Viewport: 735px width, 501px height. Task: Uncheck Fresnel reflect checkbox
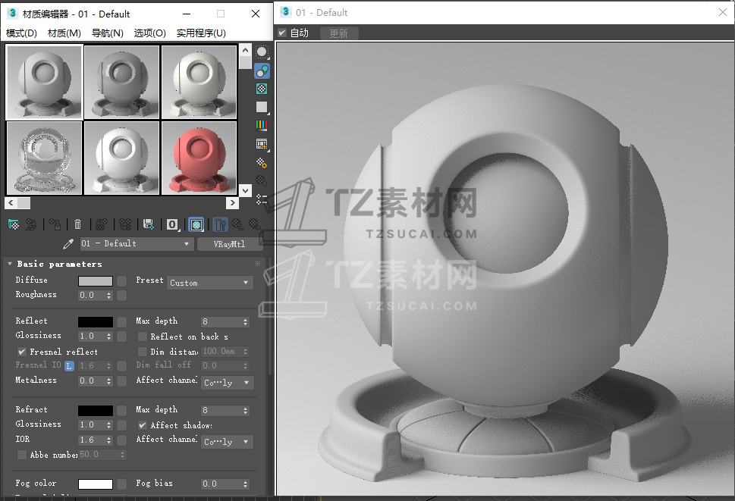(22, 352)
